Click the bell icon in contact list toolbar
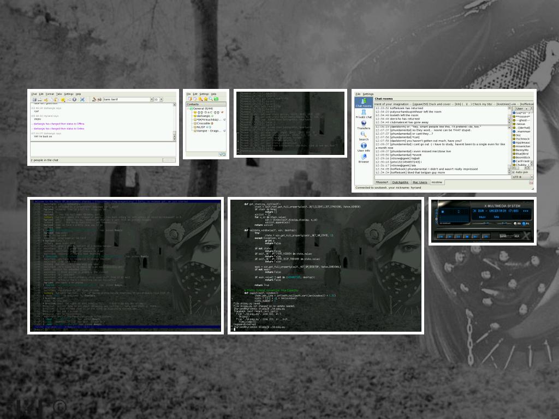The width and height of the screenshot is (559, 419). [x=200, y=99]
